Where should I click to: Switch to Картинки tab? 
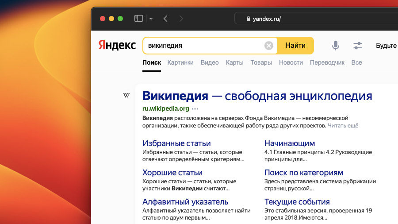[x=180, y=62]
